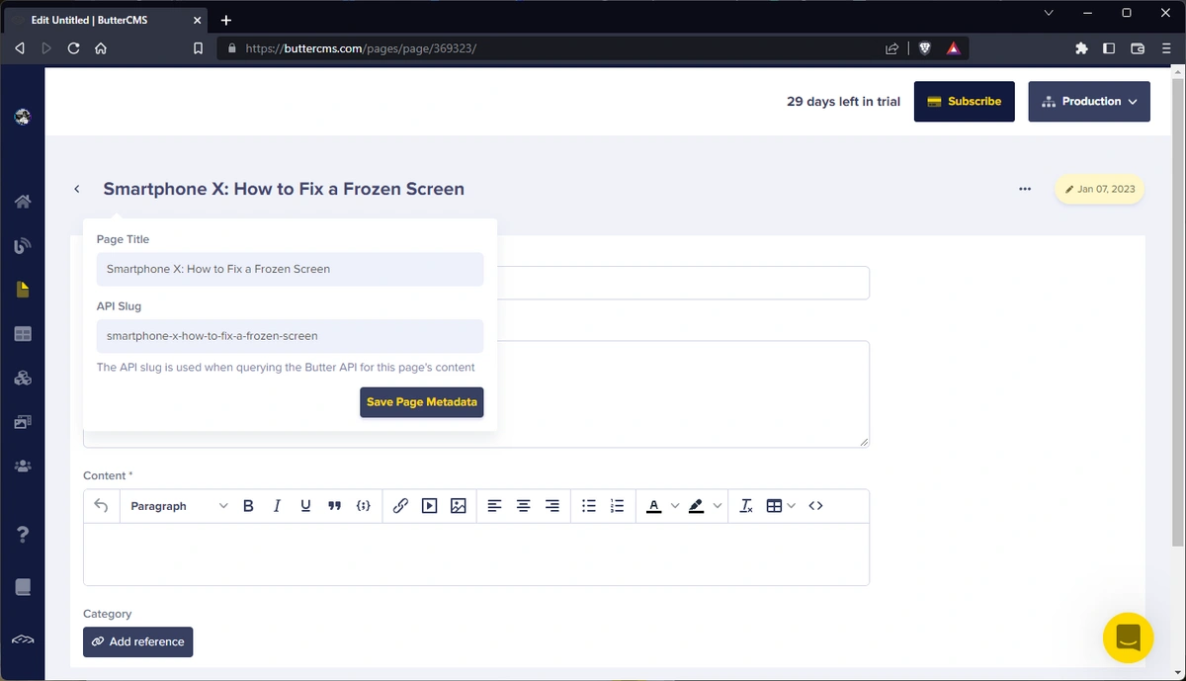Apply underline formatting
The width and height of the screenshot is (1186, 681).
pyautogui.click(x=305, y=506)
